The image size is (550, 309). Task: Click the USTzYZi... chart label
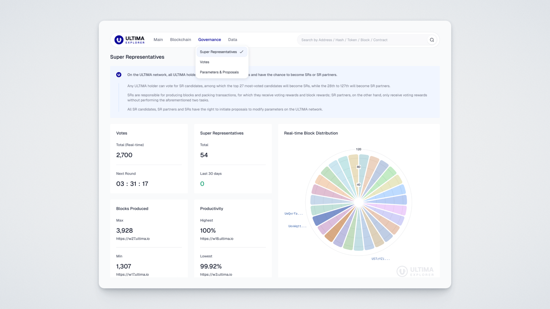[x=380, y=259]
